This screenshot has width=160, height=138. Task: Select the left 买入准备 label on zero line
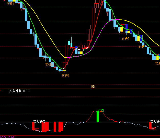39,121
